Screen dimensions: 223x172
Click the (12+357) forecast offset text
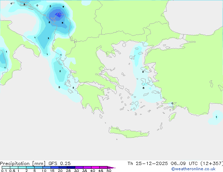[x=212, y=164]
